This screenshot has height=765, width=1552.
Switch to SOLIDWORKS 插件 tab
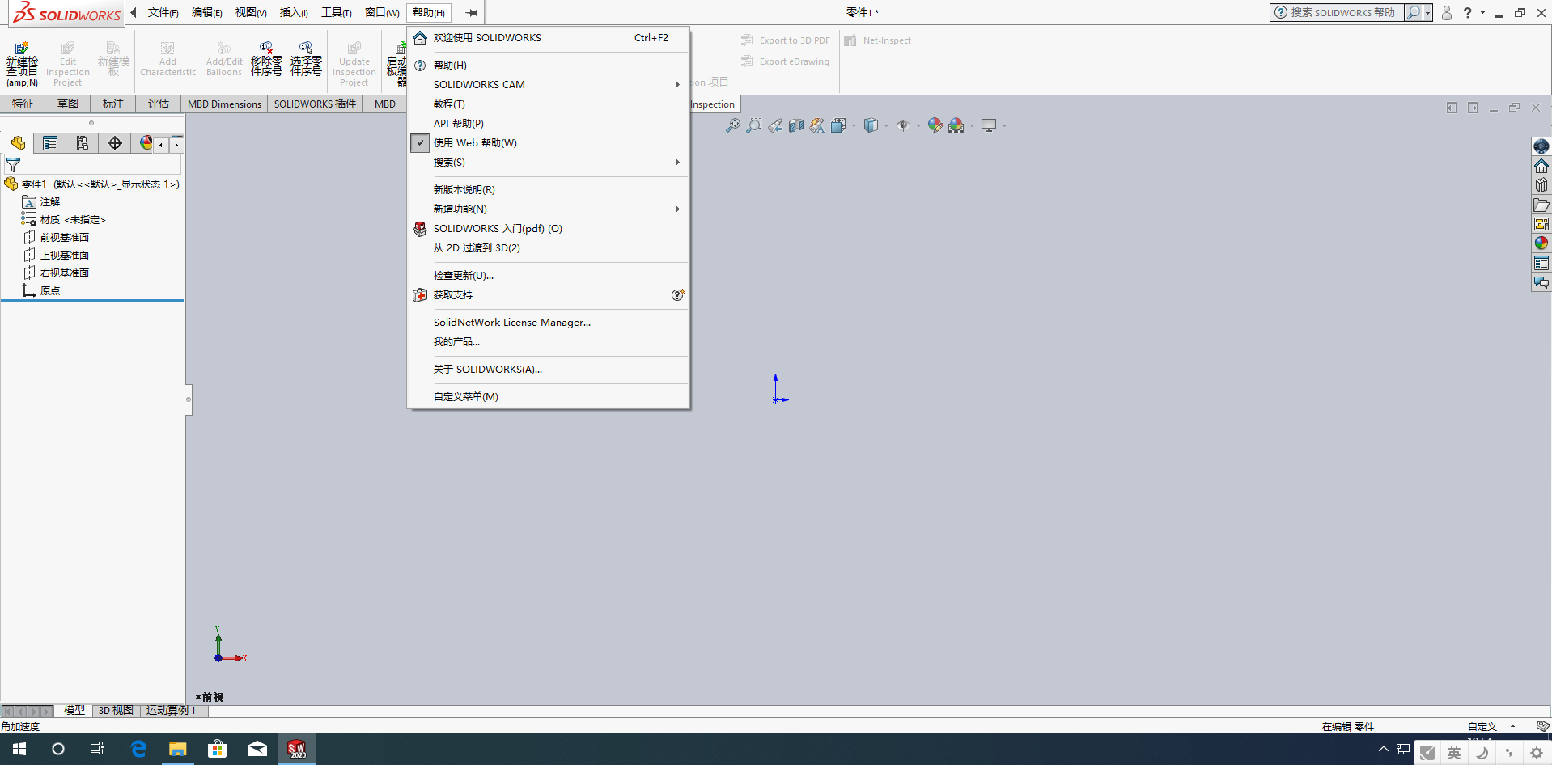315,104
